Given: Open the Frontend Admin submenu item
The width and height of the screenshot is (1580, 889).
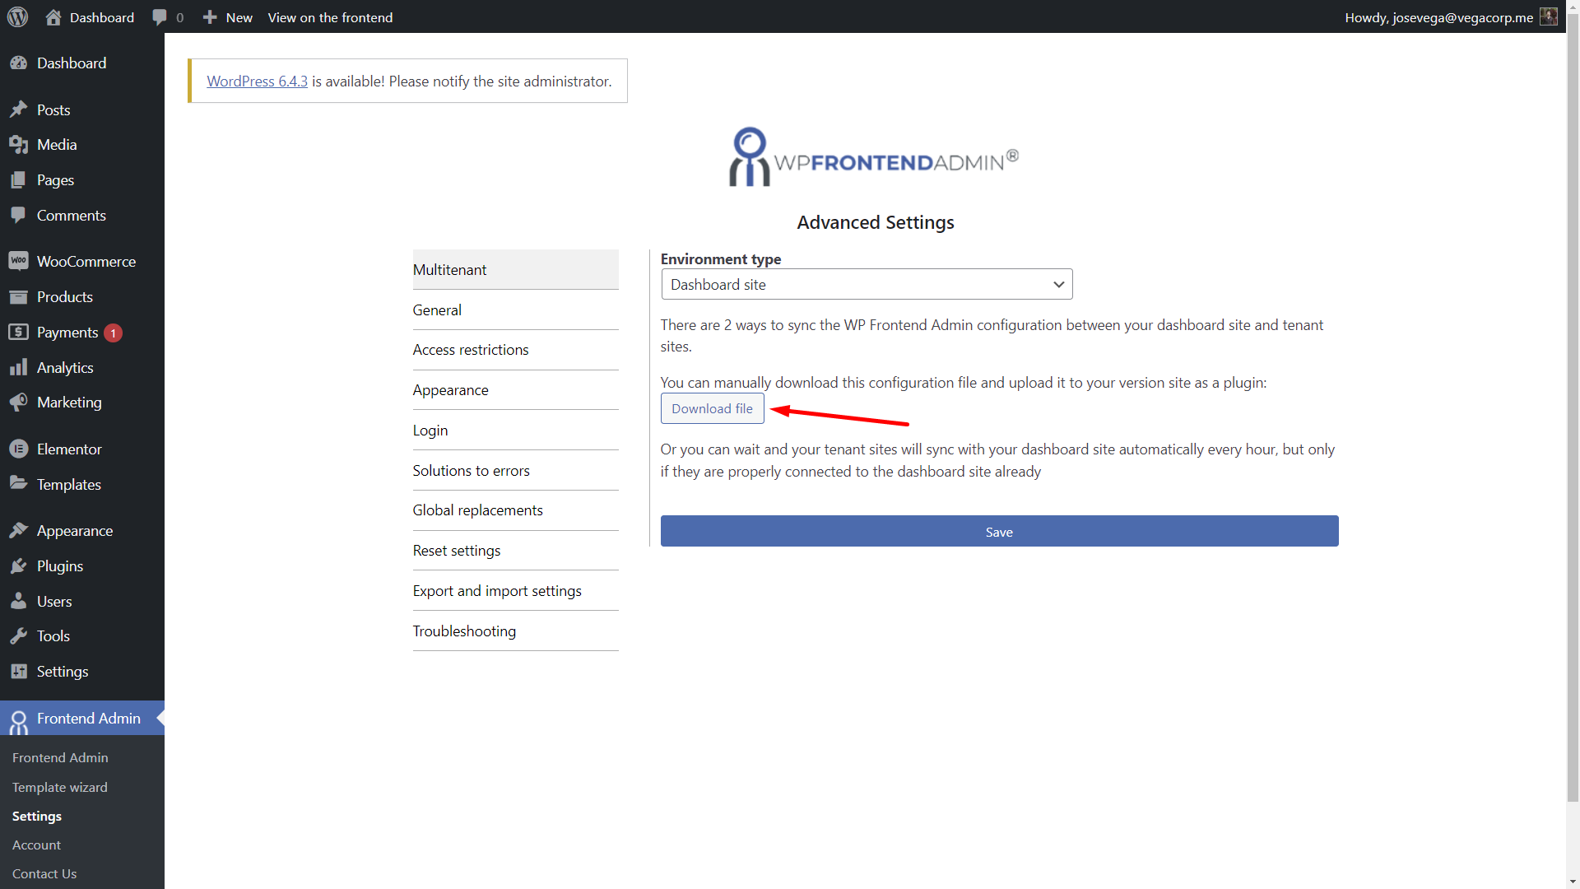Looking at the screenshot, I should (60, 757).
